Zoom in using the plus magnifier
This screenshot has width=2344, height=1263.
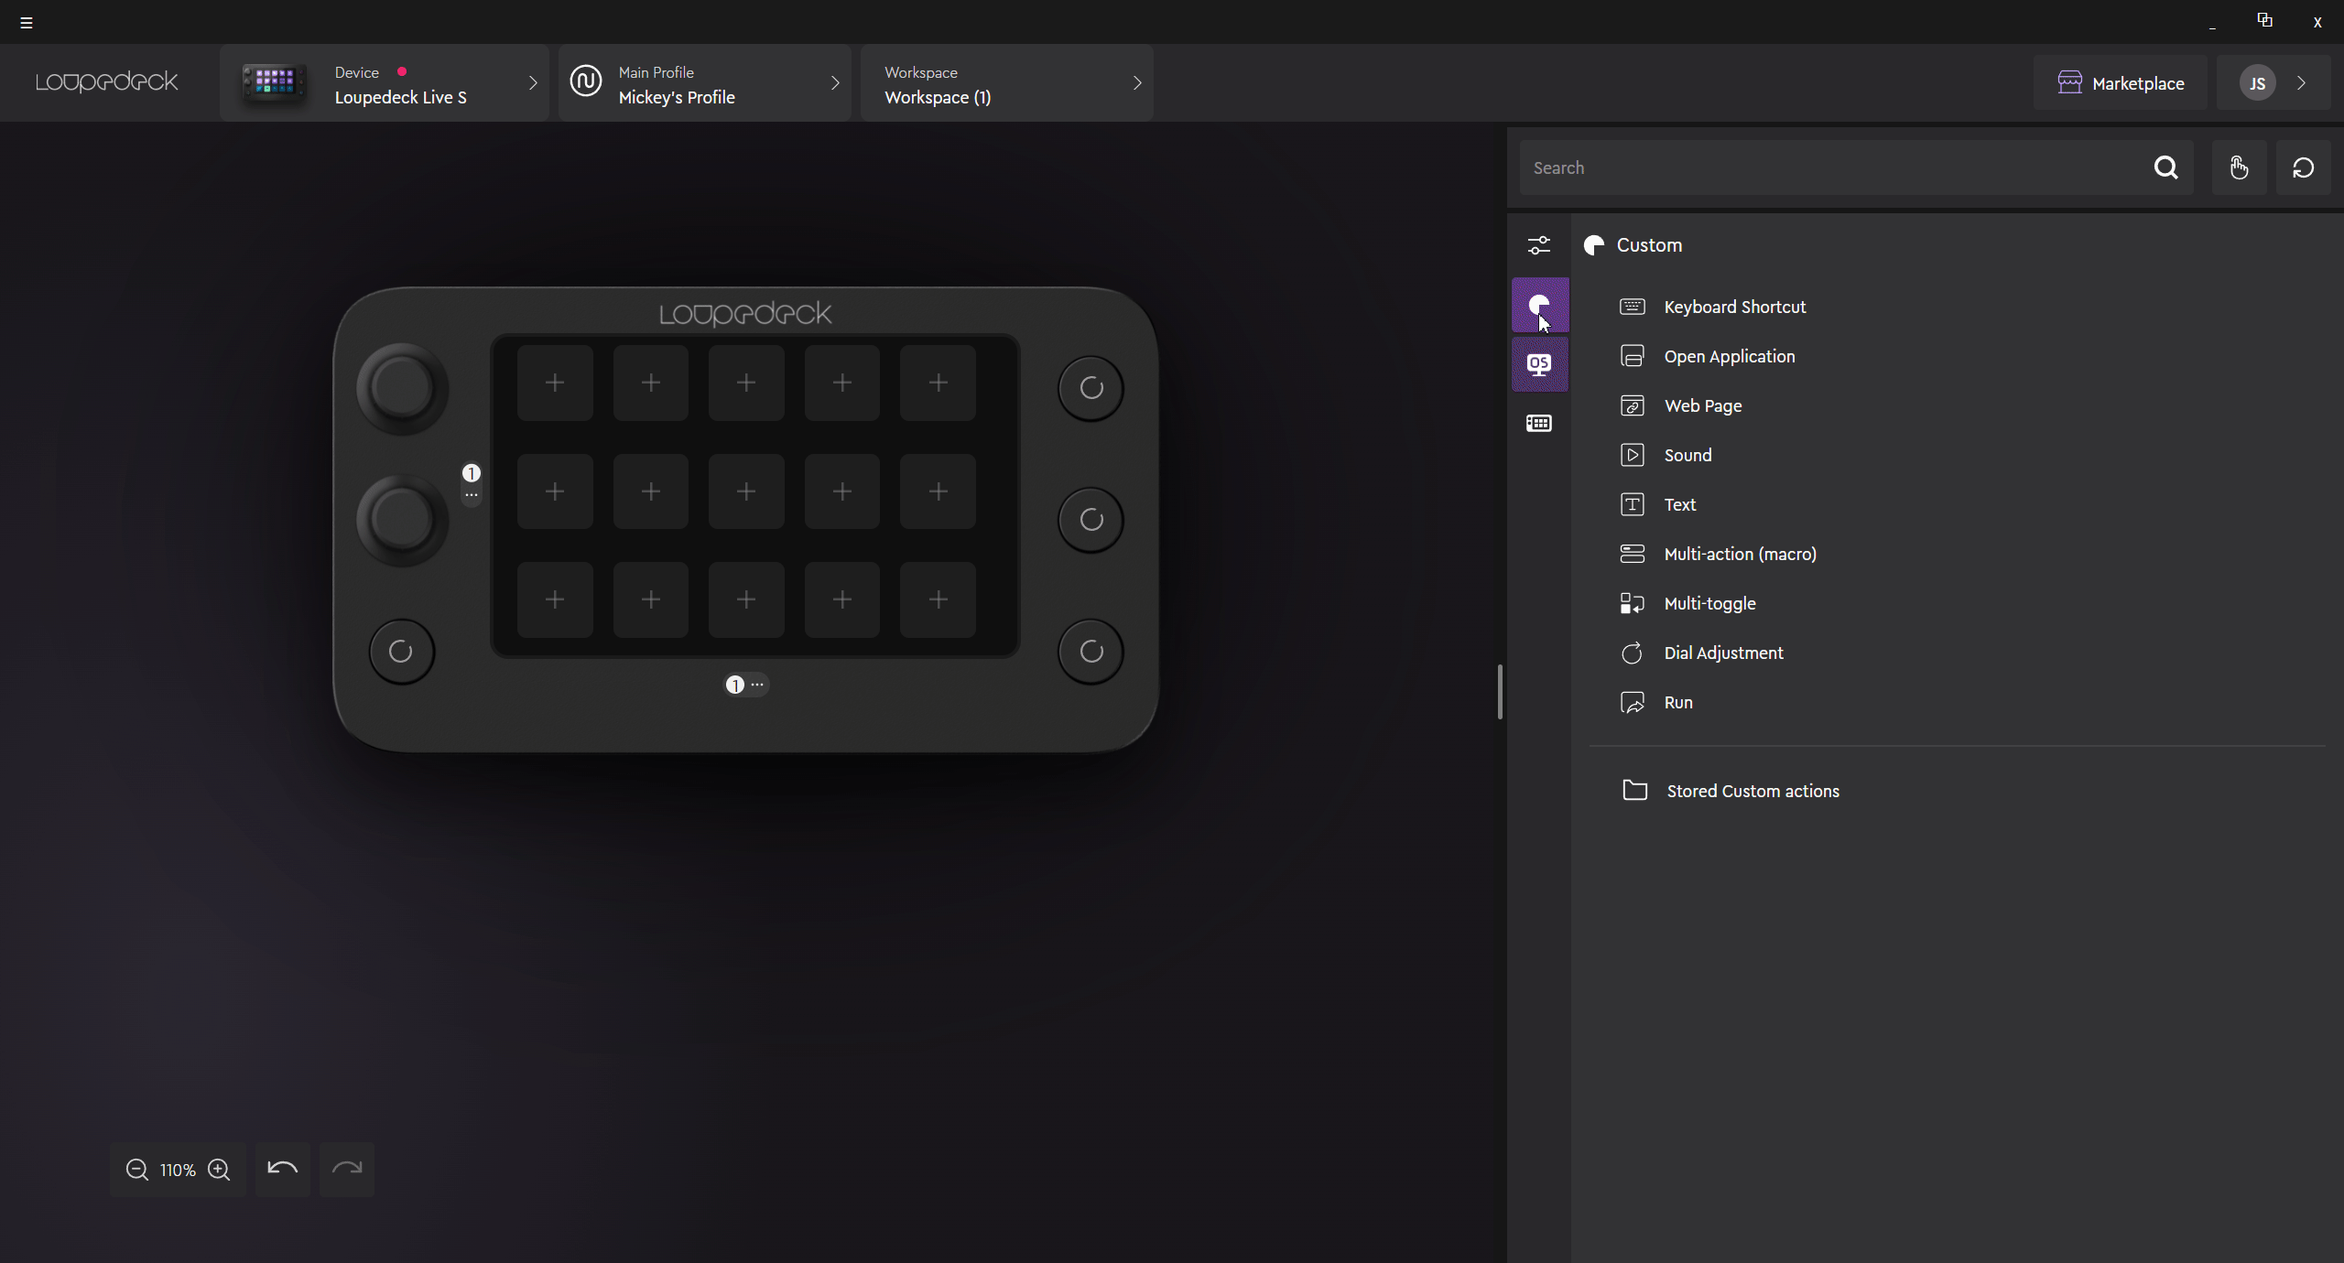pyautogui.click(x=219, y=1170)
